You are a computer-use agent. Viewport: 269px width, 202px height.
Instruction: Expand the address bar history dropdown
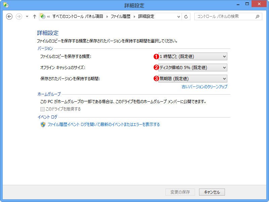coord(179,16)
